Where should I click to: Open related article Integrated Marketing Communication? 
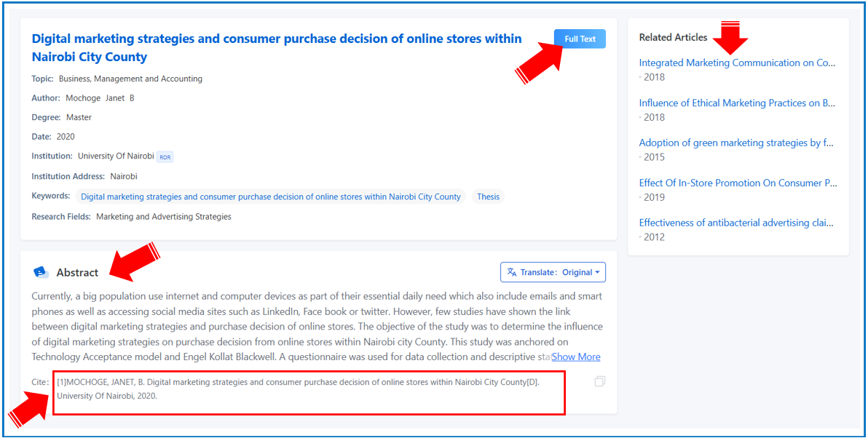coord(737,63)
